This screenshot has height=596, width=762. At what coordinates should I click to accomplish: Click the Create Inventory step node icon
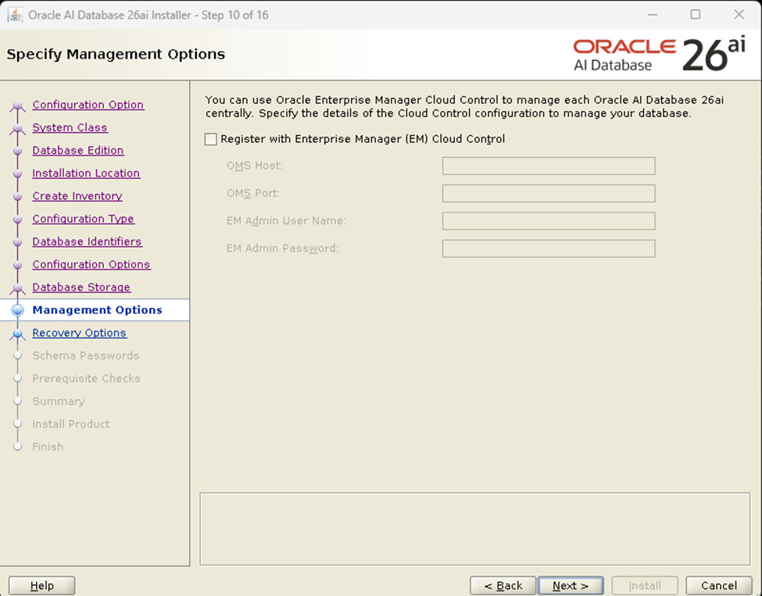[x=17, y=196]
